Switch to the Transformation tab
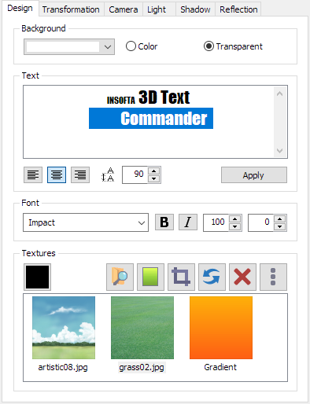The width and height of the screenshot is (310, 404). point(71,9)
